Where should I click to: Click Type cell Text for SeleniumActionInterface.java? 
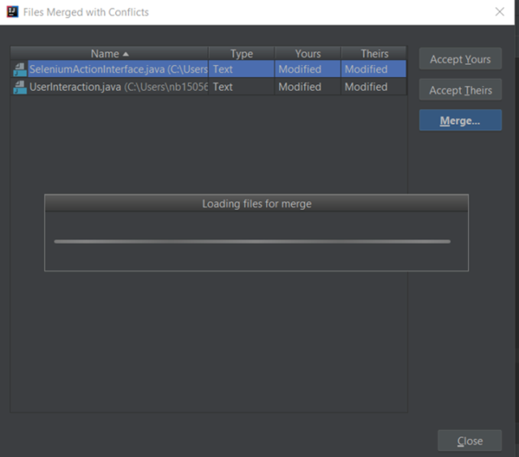[242, 69]
